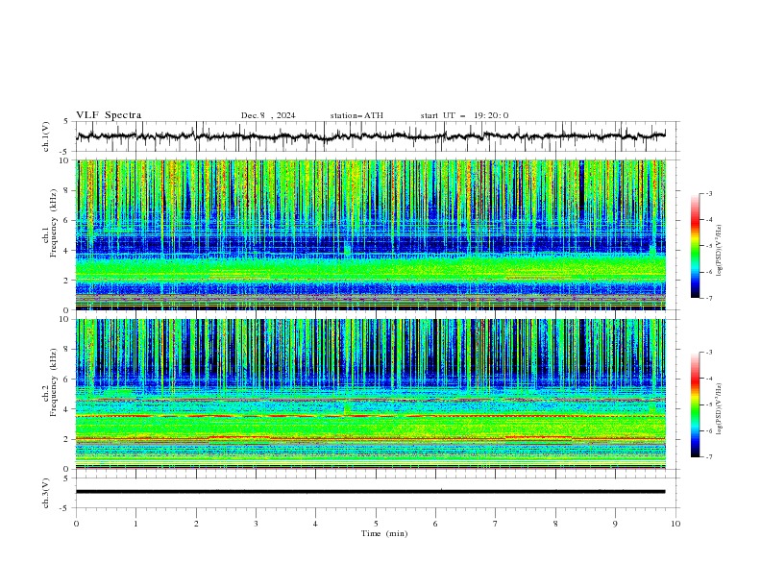761x588 pixels.
Task: Click the ch.1 spectrogram panel
Action: [x=371, y=234]
